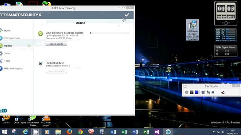Open Excel from the taskbar
Viewport: 241px width, 135px height.
click(x=124, y=132)
